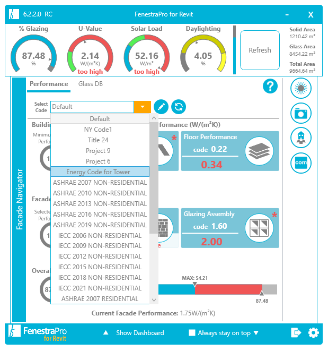Open help with the question mark icon
Screen dimensions: 328x351
270,86
